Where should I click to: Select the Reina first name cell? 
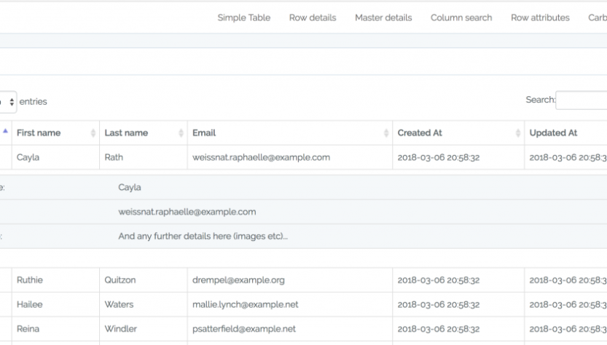click(x=55, y=329)
